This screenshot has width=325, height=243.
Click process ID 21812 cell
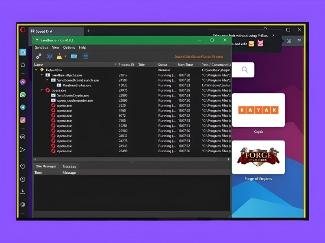pyautogui.click(x=123, y=75)
